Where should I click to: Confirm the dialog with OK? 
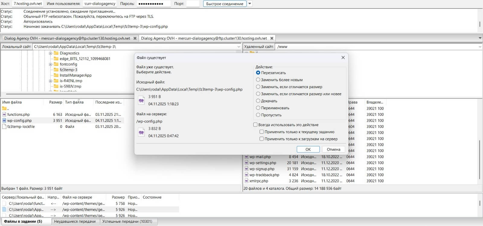[308, 149]
